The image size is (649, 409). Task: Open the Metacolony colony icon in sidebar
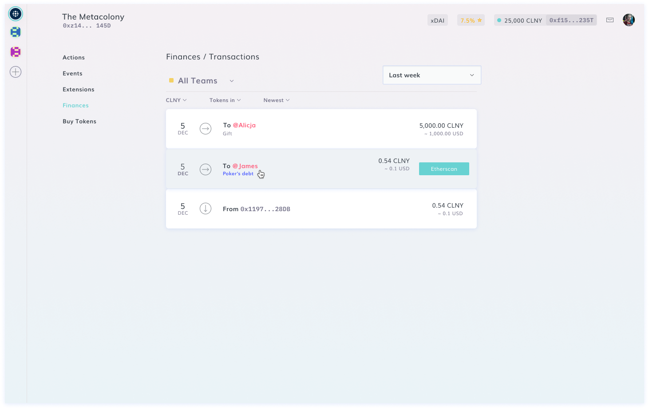click(16, 14)
